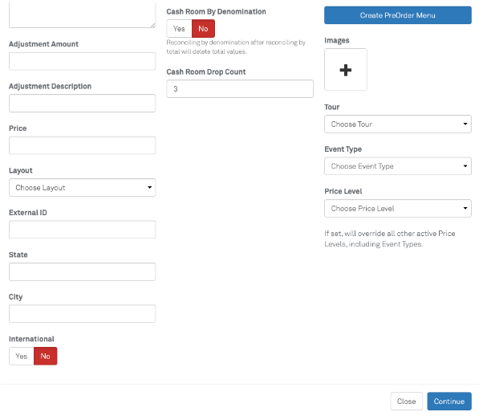Focus the State input field
Viewport: 487px width, 420px height.
click(82, 271)
